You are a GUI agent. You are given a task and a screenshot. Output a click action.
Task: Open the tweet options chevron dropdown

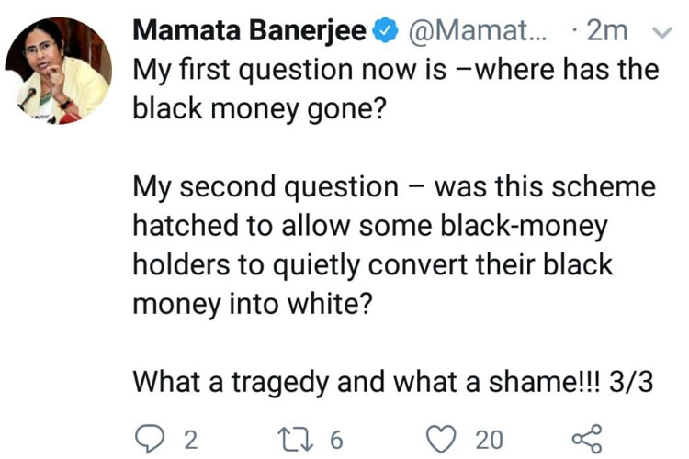[662, 32]
